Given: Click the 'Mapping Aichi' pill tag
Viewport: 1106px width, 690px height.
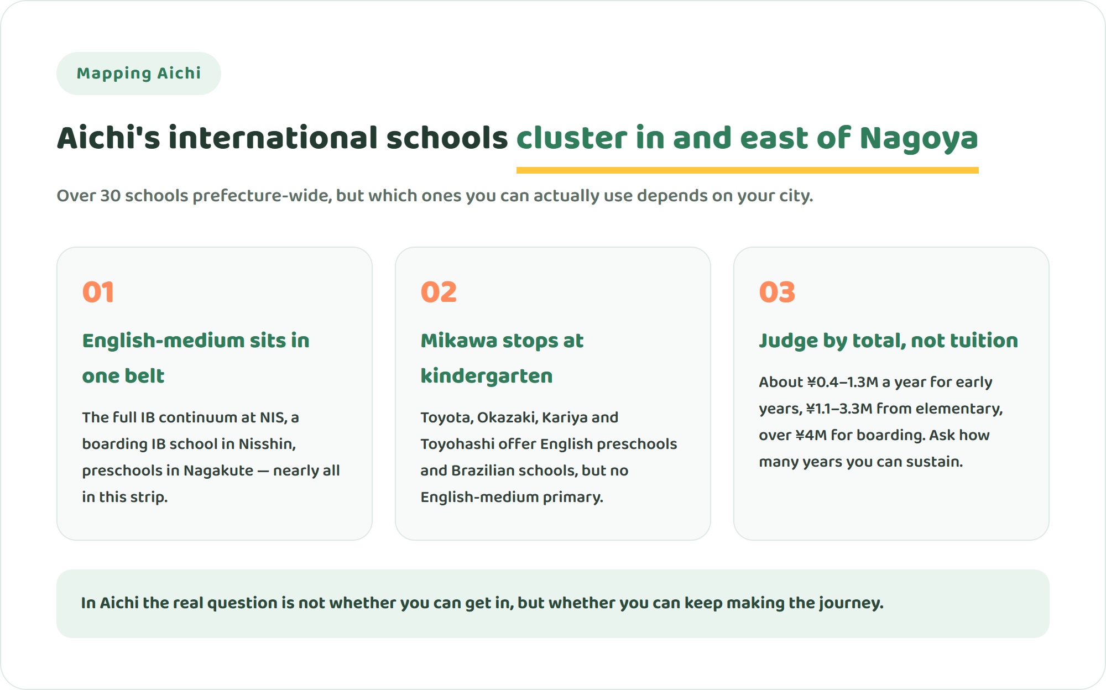Looking at the screenshot, I should tap(139, 74).
